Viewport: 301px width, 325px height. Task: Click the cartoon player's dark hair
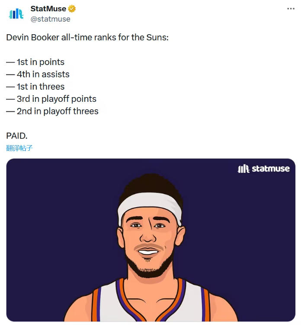tap(151, 185)
